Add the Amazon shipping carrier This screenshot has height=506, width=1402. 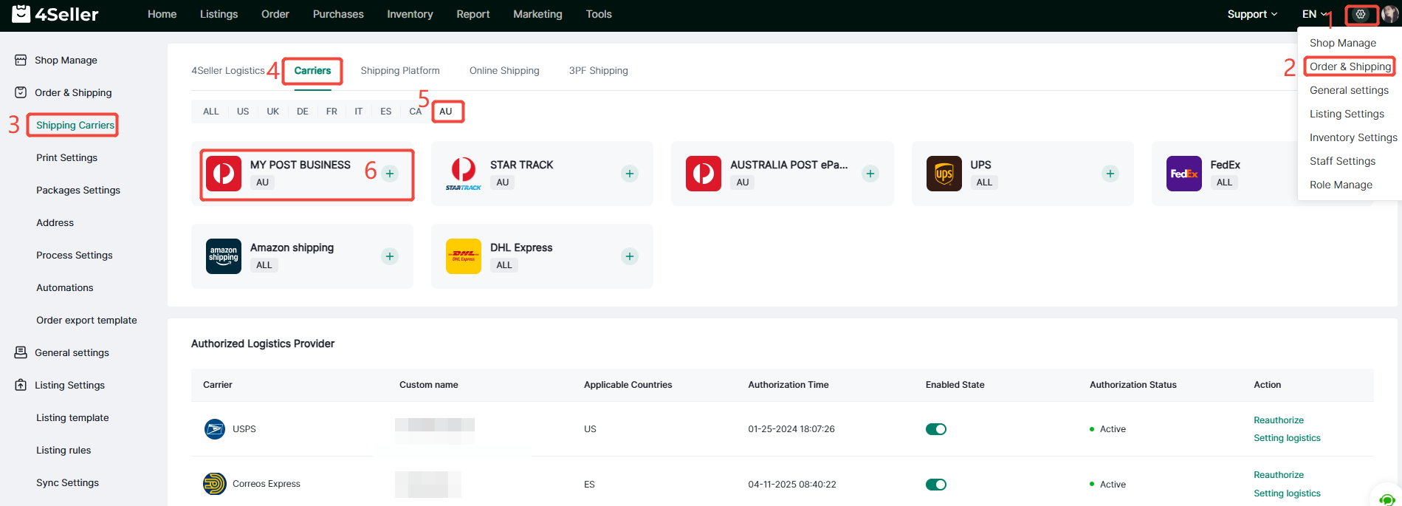(x=390, y=256)
